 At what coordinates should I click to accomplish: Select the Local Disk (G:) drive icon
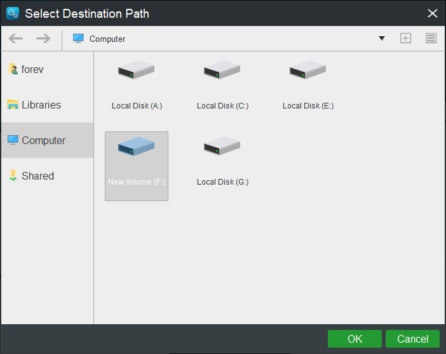[x=222, y=146]
